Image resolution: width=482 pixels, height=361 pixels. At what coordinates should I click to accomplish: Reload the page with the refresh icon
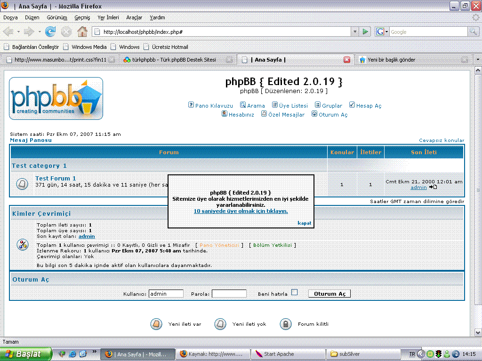click(x=50, y=31)
